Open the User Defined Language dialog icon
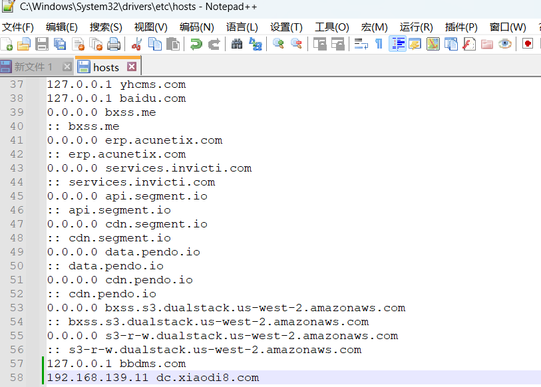The width and height of the screenshot is (541, 387). pyautogui.click(x=415, y=44)
